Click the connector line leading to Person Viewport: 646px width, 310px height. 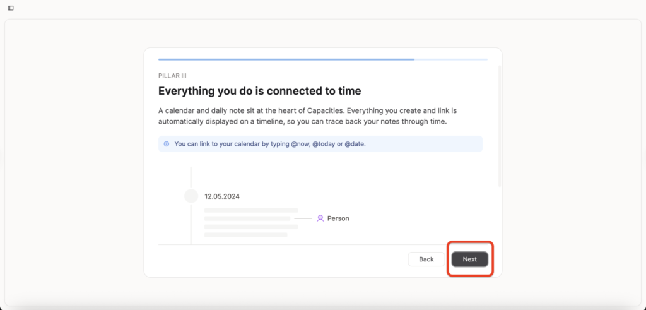(x=303, y=218)
